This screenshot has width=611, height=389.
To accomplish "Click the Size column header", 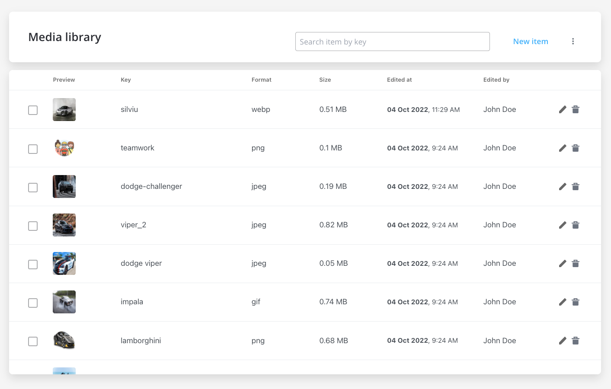I will click(x=325, y=80).
